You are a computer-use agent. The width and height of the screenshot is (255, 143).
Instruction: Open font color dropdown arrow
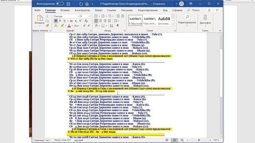pos(73,26)
